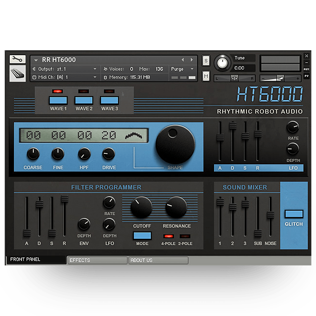
Task: Click the 2-POLE indicator light
Action: pos(185,236)
